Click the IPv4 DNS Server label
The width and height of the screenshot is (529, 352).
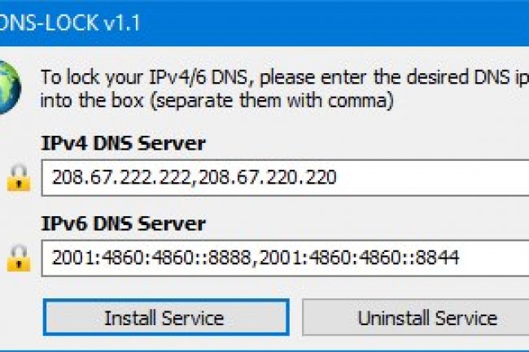(x=123, y=144)
